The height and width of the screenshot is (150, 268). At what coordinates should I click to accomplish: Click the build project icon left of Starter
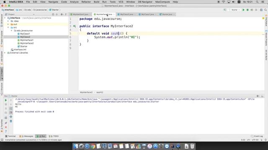point(225,10)
